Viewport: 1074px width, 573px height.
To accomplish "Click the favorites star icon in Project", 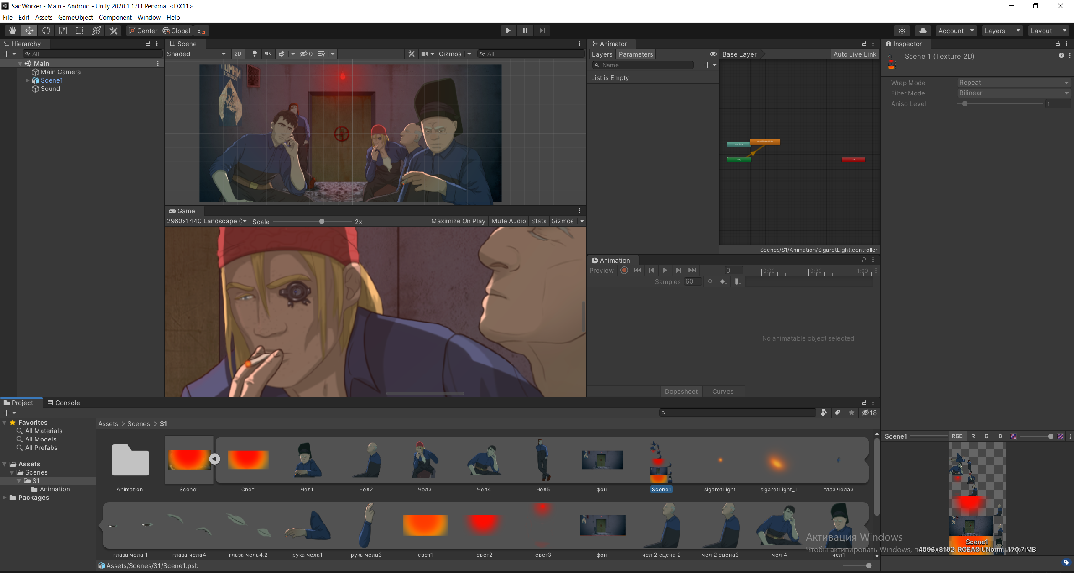I will (851, 413).
